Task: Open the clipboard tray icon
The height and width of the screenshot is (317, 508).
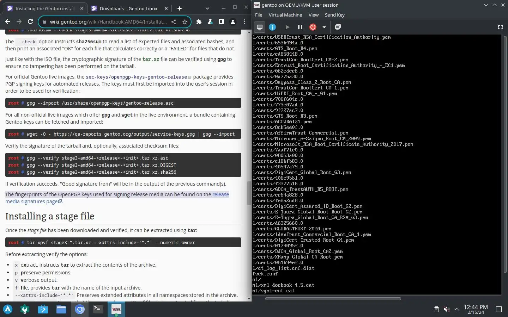Action: tap(436, 309)
